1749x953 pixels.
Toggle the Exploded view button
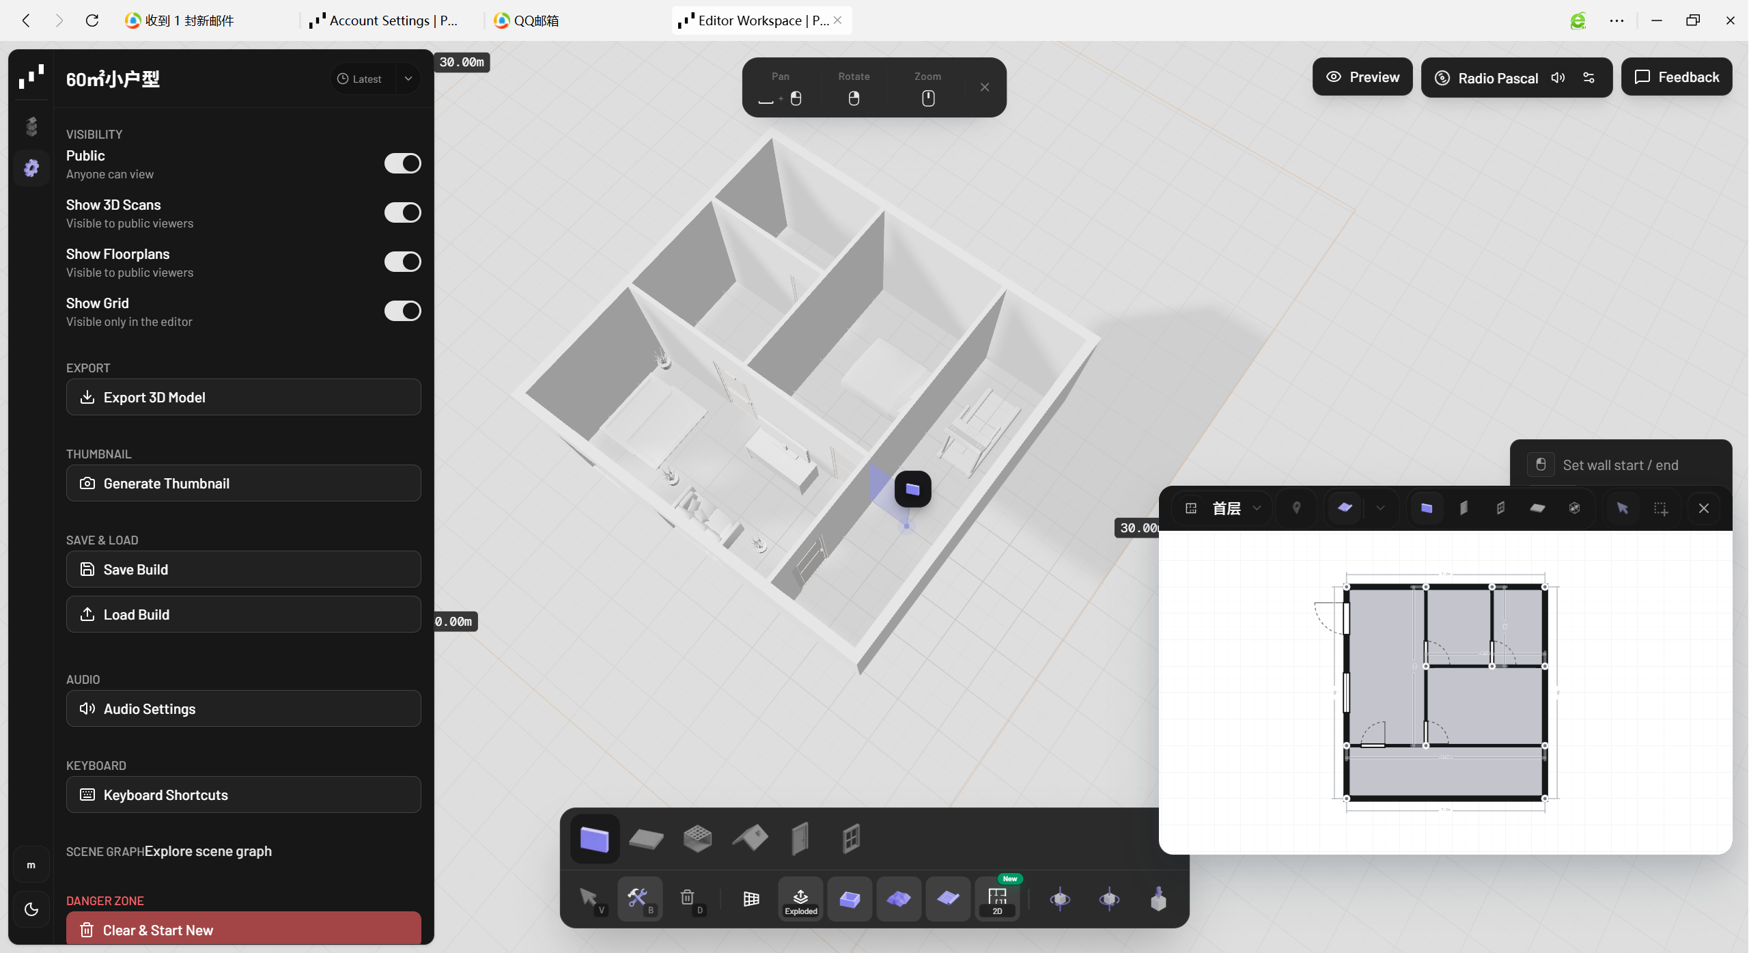[x=800, y=899]
